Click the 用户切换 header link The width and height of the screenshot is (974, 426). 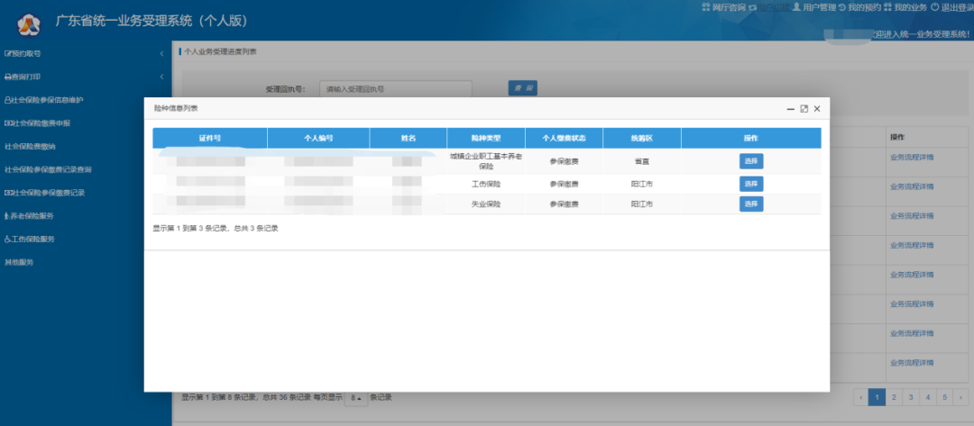tap(773, 7)
